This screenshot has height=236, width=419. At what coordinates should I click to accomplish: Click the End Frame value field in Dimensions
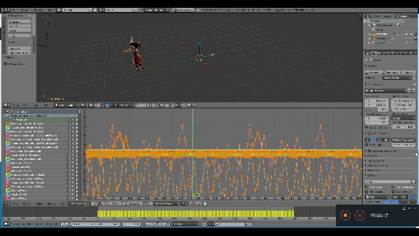coord(403,105)
